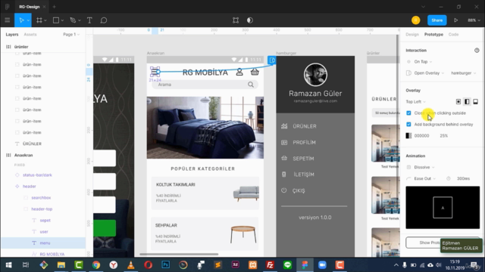This screenshot has height=272, width=485.
Task: Select the Rectangle shape tool
Action: point(56,20)
